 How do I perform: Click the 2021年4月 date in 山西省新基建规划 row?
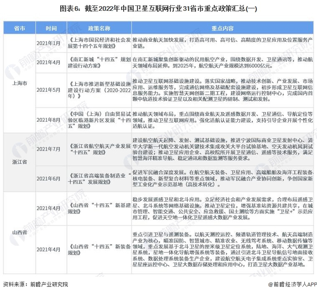click(x=48, y=208)
